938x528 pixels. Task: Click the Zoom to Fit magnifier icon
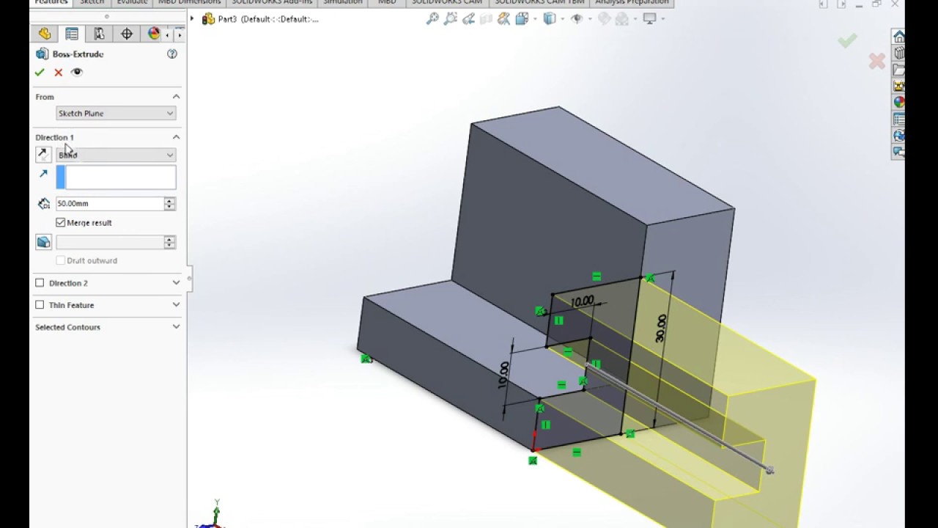432,19
